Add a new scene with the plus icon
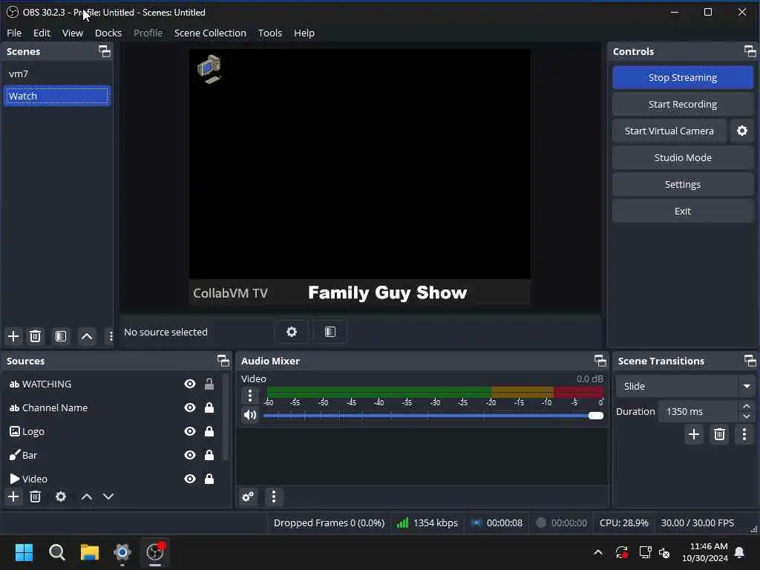The width and height of the screenshot is (760, 570). click(13, 336)
